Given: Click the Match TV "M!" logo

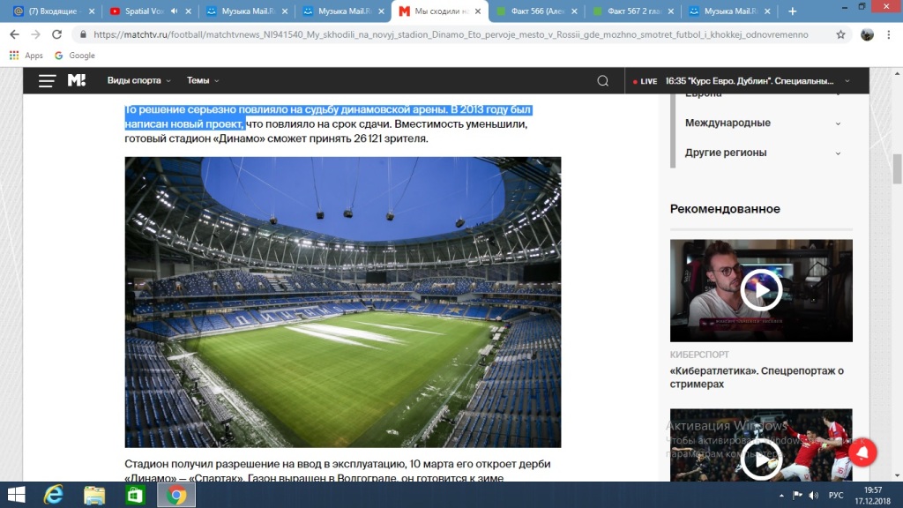Looking at the screenshot, I should click(x=77, y=80).
